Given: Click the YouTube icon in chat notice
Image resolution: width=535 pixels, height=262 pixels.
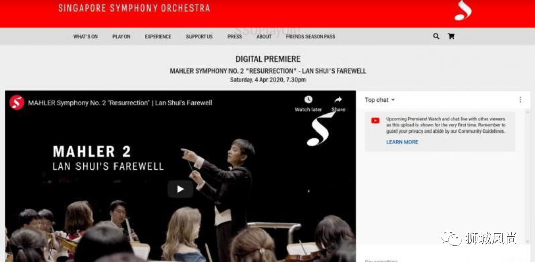Looking at the screenshot, I should click(375, 121).
